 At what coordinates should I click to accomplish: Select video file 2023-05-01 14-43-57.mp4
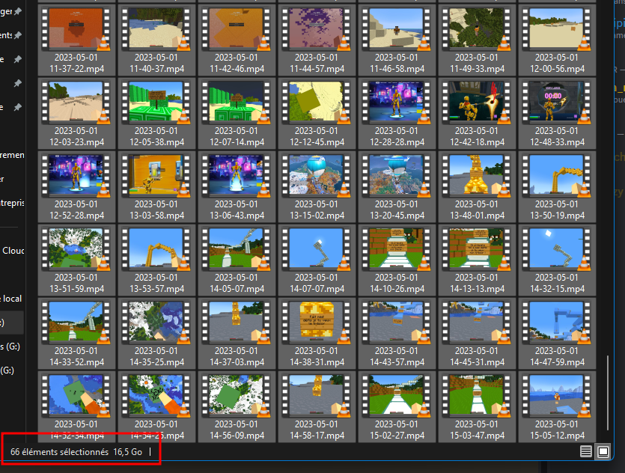(397, 333)
